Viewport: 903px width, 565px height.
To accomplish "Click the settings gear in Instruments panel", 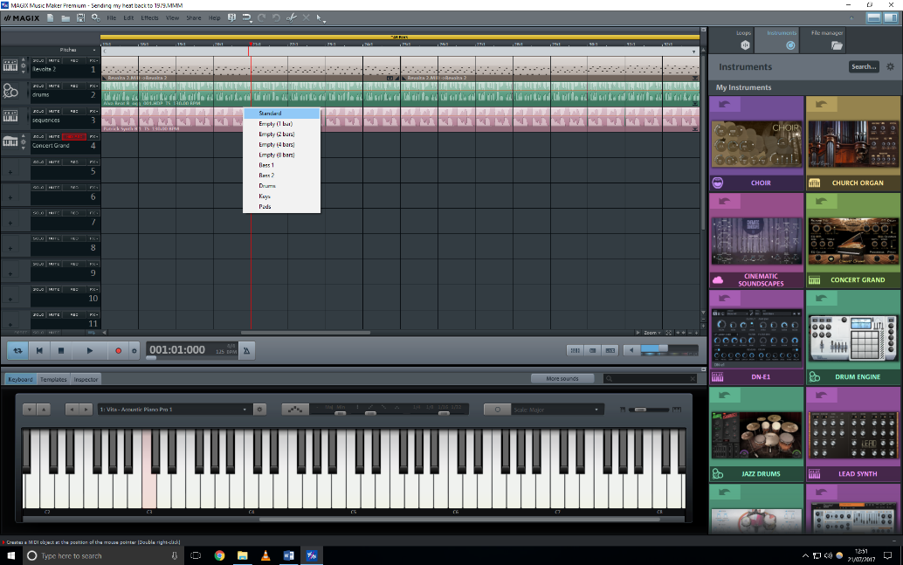I will point(890,66).
